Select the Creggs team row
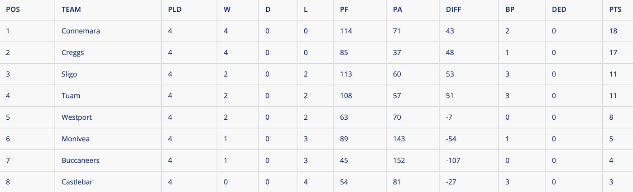 tap(73, 53)
